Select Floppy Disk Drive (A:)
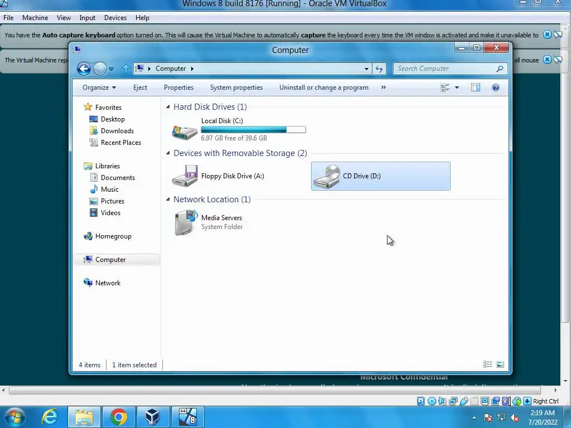The width and height of the screenshot is (571, 428). (218, 176)
